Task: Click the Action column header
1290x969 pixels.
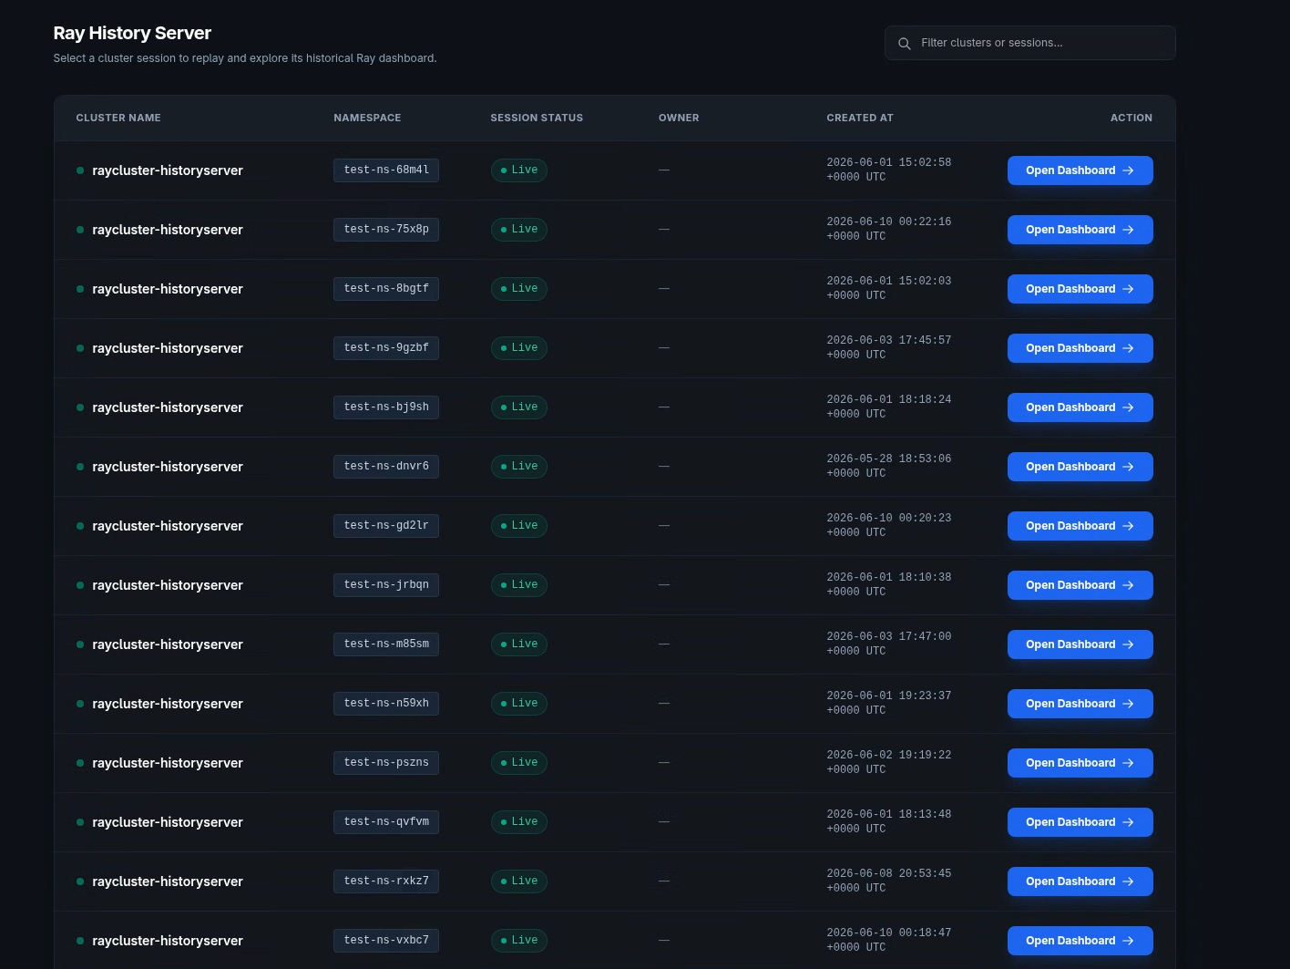Action: point(1131,118)
